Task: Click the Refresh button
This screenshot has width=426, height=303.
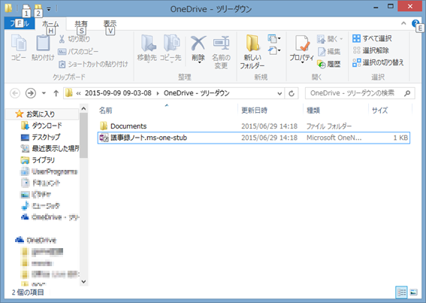Action: click(x=292, y=93)
